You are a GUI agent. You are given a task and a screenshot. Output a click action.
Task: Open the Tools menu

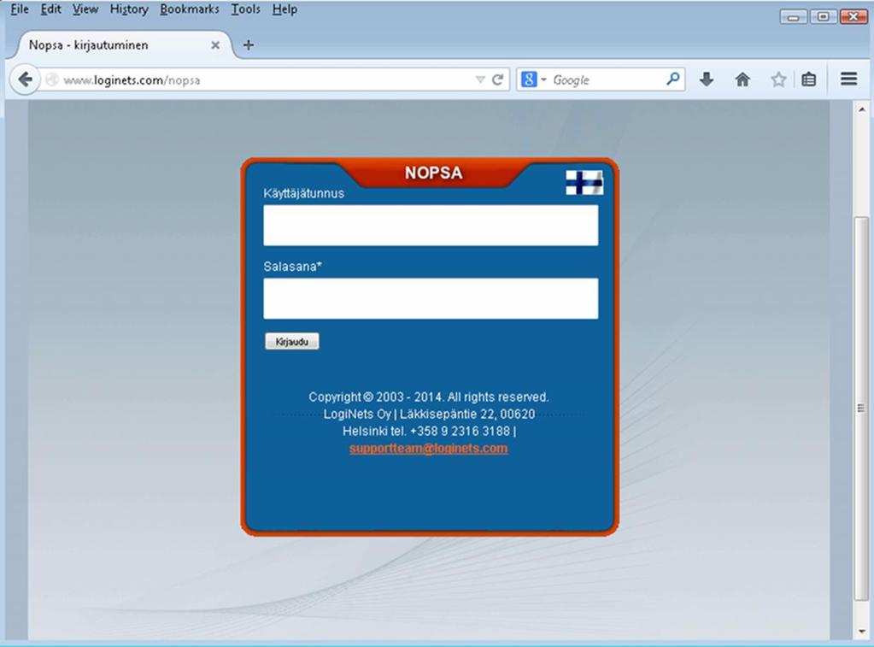point(246,9)
